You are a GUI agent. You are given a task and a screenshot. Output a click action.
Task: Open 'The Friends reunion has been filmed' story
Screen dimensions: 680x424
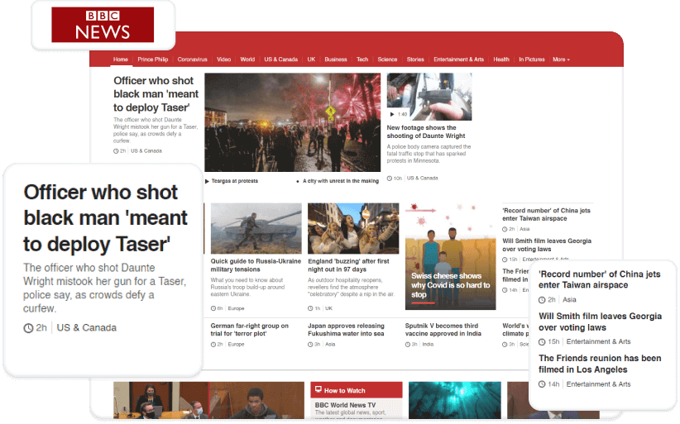pyautogui.click(x=600, y=364)
